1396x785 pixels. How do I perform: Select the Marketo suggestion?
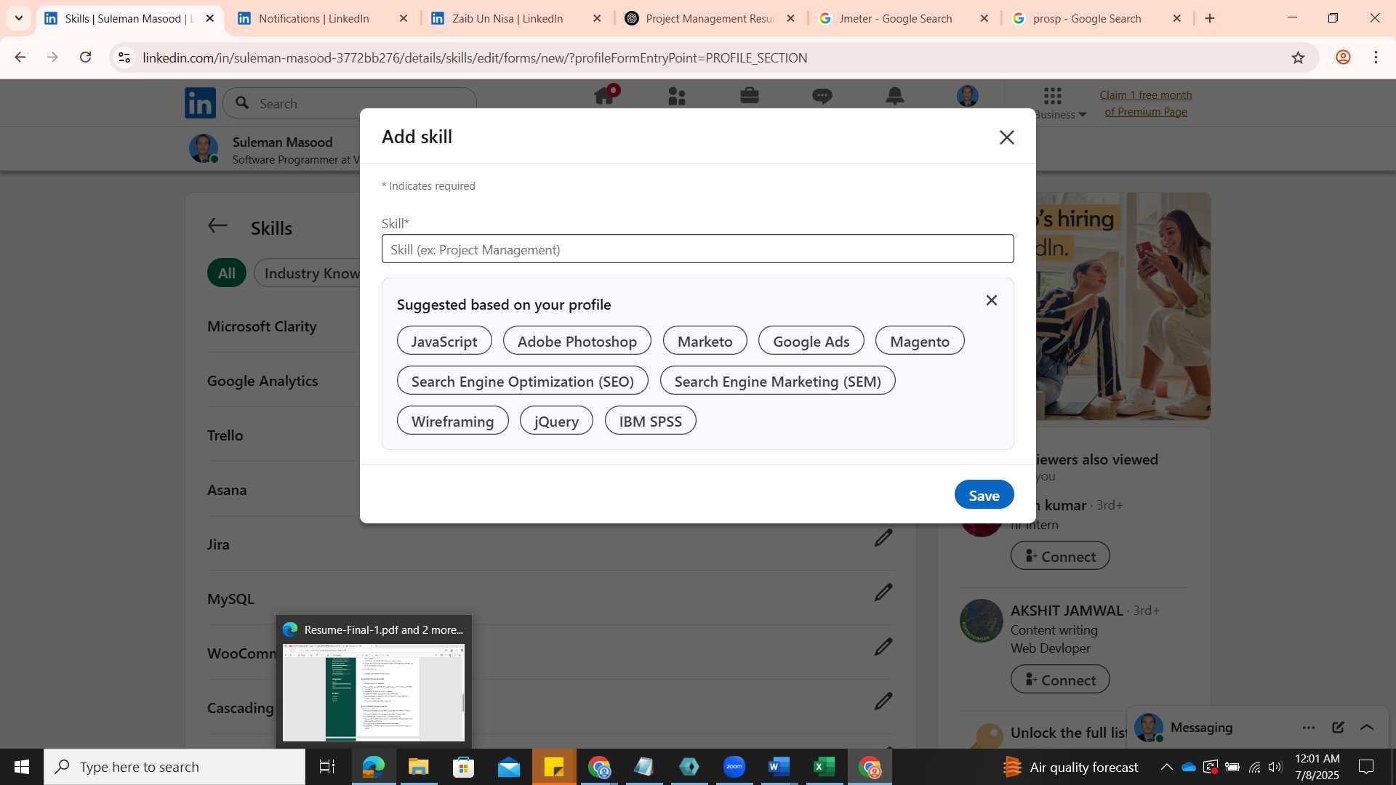(x=705, y=341)
